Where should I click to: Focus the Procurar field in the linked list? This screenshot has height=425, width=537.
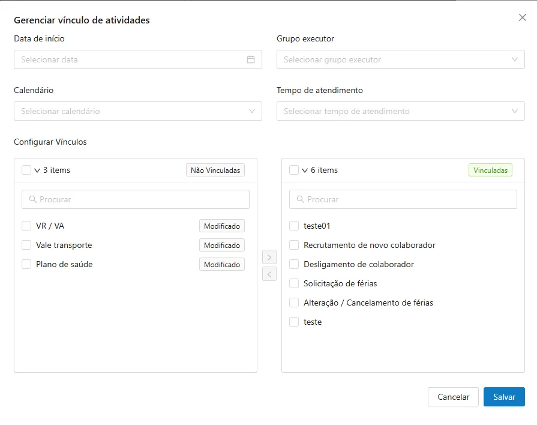[403, 199]
